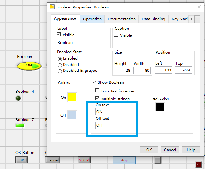Click the gray square push button on the front panel
The width and height of the screenshot is (205, 169).
pyautogui.click(x=158, y=160)
